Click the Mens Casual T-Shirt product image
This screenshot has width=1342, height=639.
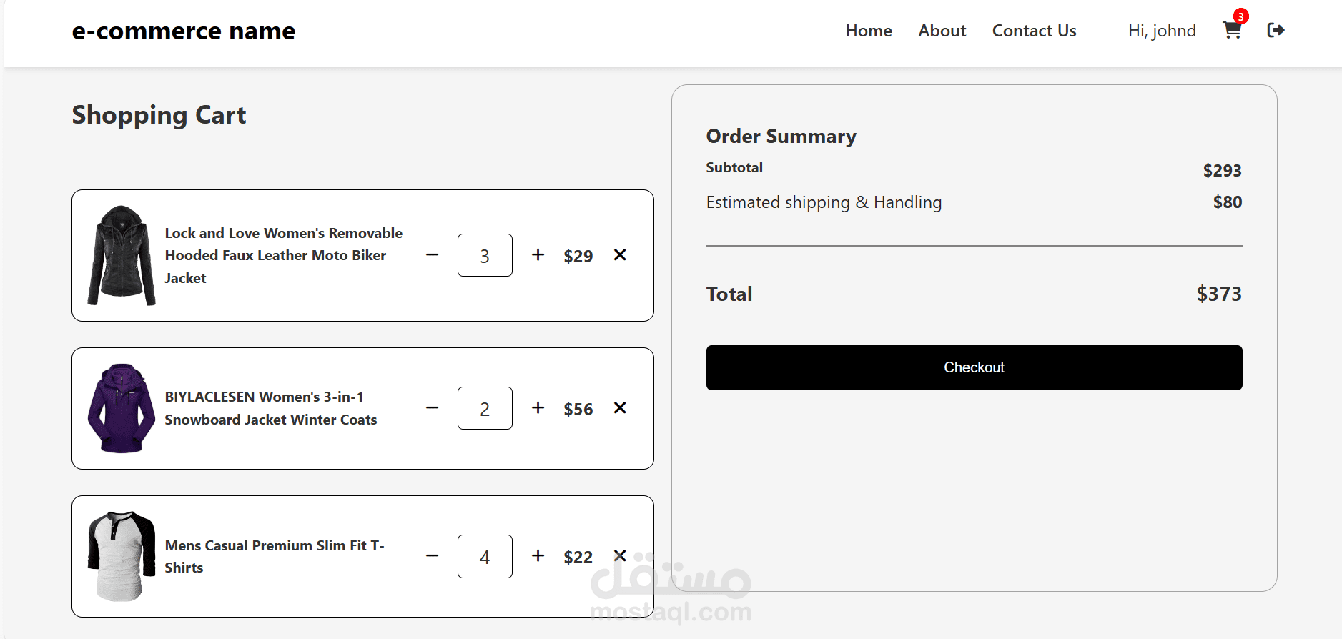pos(121,556)
